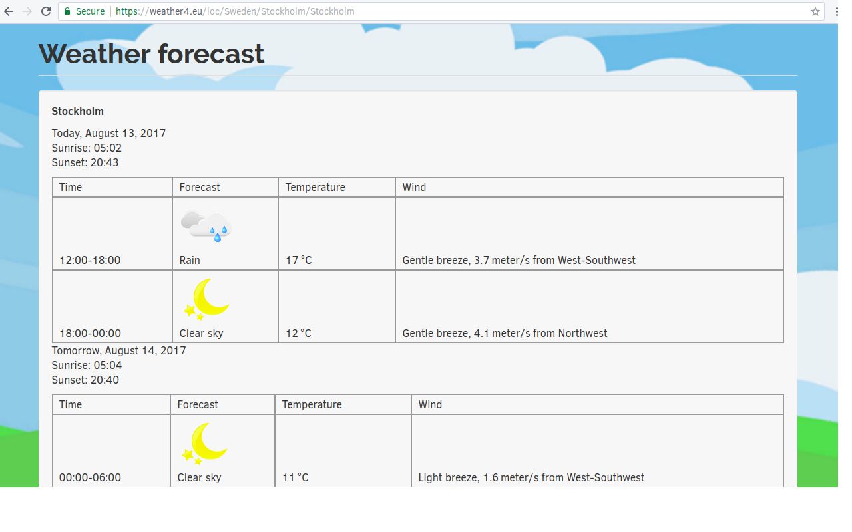Screen dimensions: 852x532
Task: Click the page reload icon
Action: [x=45, y=11]
